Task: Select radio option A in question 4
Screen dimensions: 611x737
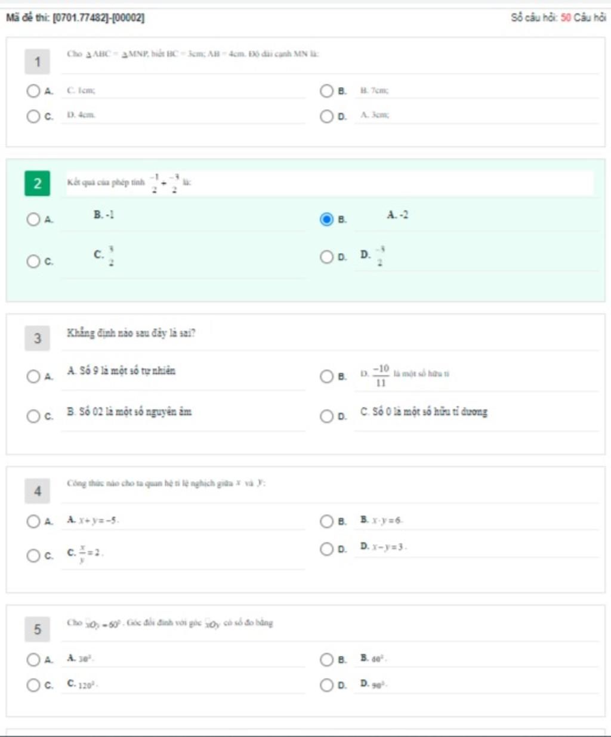Action: coord(33,522)
